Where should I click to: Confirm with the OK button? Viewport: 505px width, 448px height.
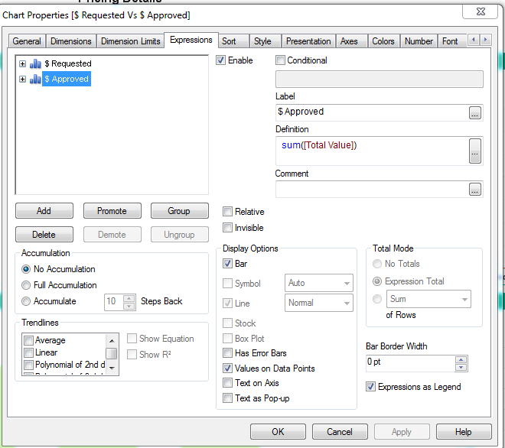[x=278, y=432]
